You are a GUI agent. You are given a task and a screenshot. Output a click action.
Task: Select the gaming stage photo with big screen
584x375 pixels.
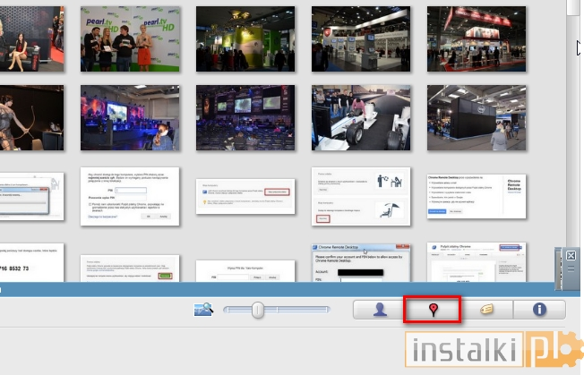[130, 118]
